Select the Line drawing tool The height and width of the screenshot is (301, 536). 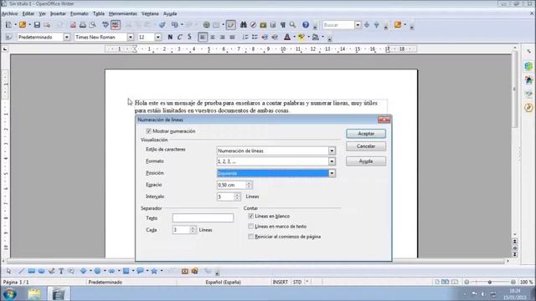pyautogui.click(x=22, y=271)
